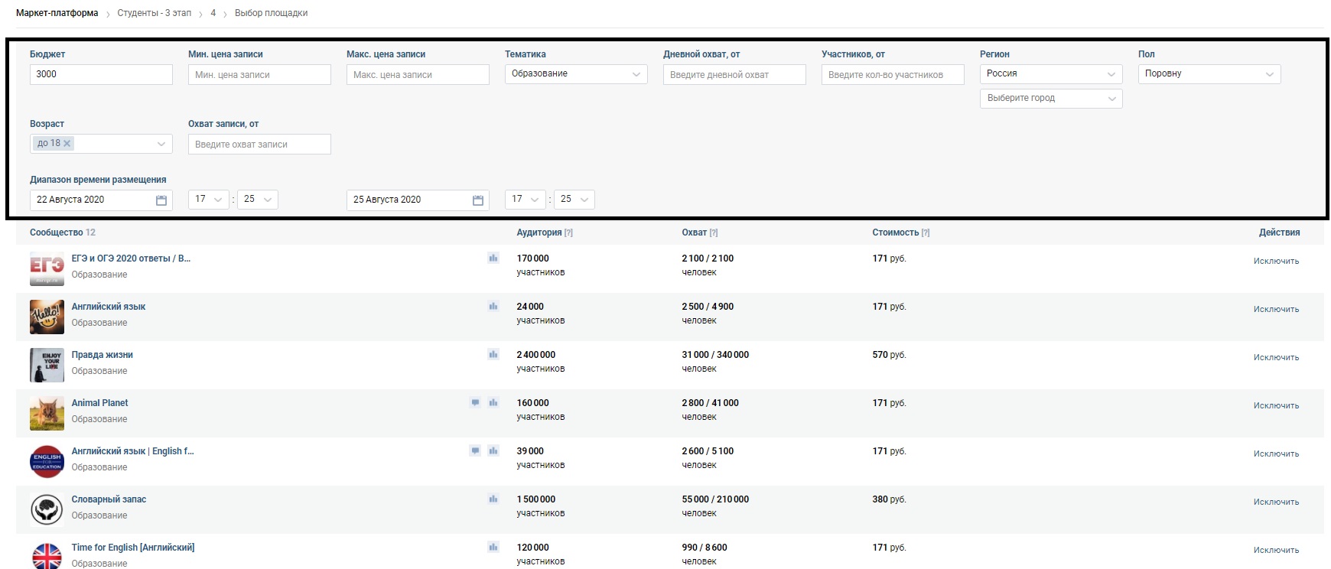Open 'Студенты - 3 этап' breadcrumb
This screenshot has height=569, width=1331.
pos(155,13)
